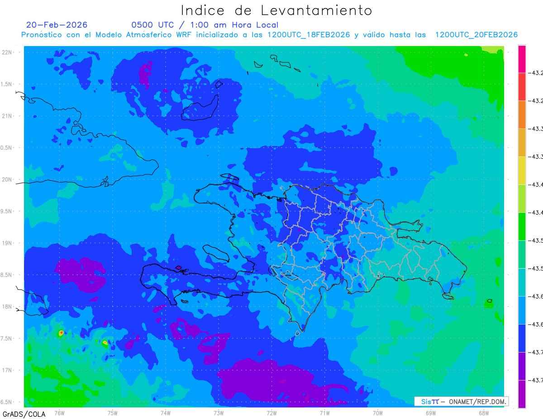Click the '20N' latitude label

[7, 179]
